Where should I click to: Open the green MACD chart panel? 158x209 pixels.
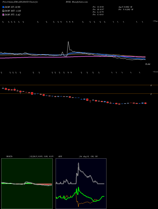click(27, 184)
